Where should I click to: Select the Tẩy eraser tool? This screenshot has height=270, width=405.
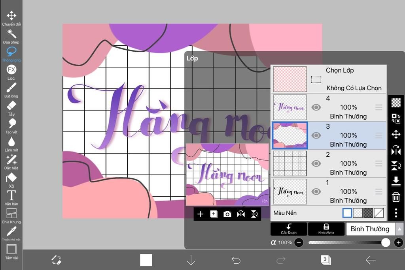pyautogui.click(x=11, y=108)
